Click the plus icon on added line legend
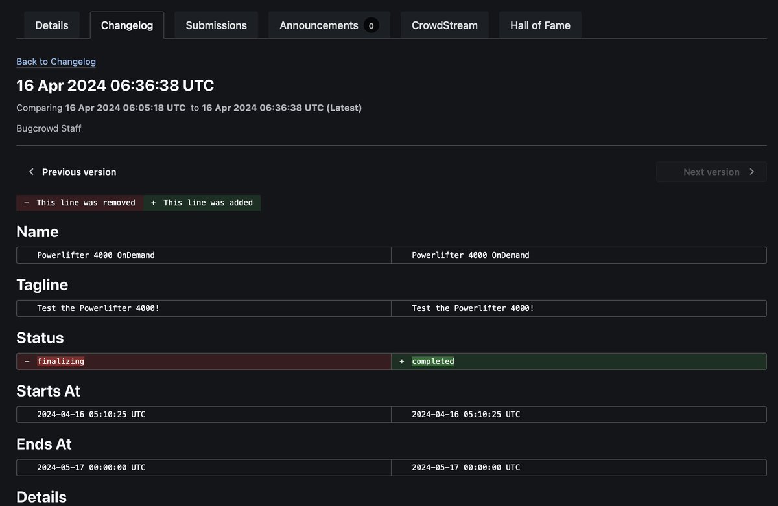Screen dimensions: 778x506 [x=152, y=202]
